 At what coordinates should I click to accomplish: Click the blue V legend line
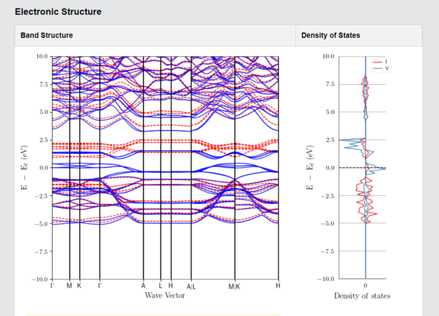378,68
